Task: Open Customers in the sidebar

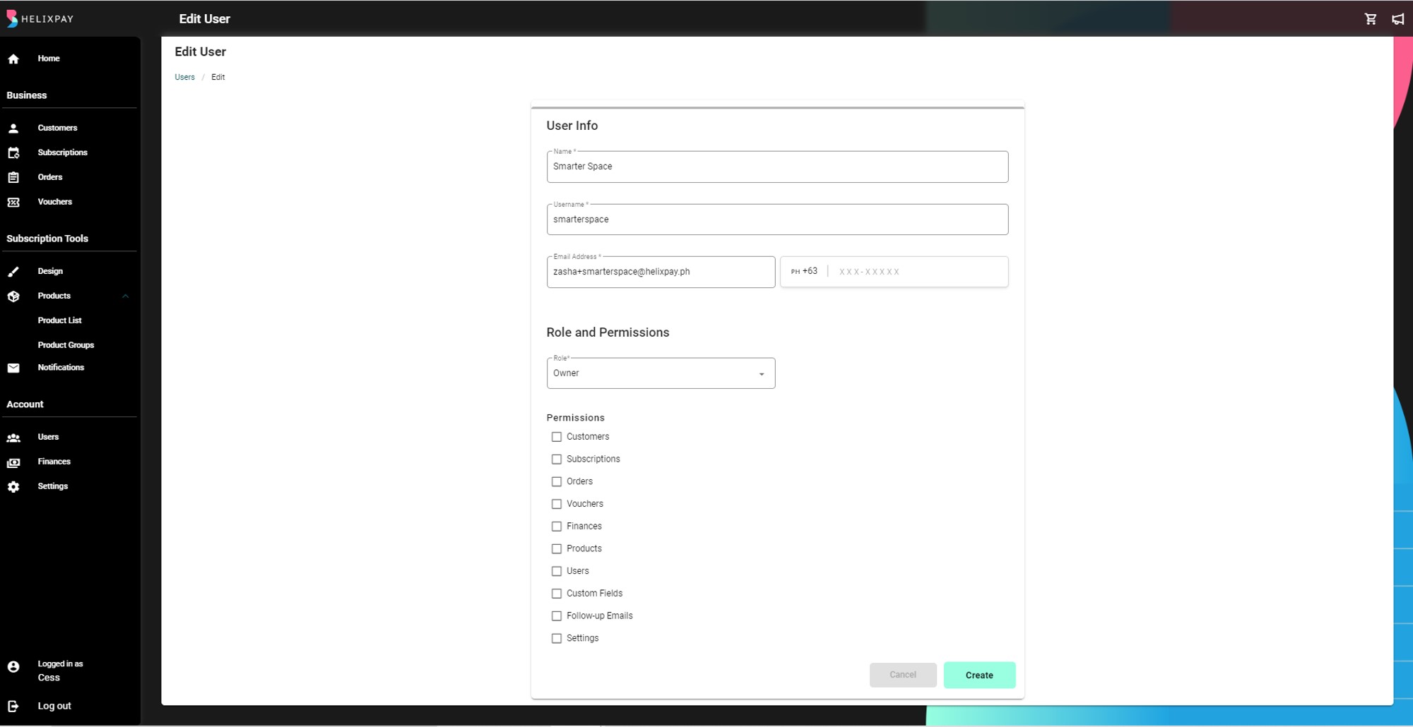Action: pos(57,128)
